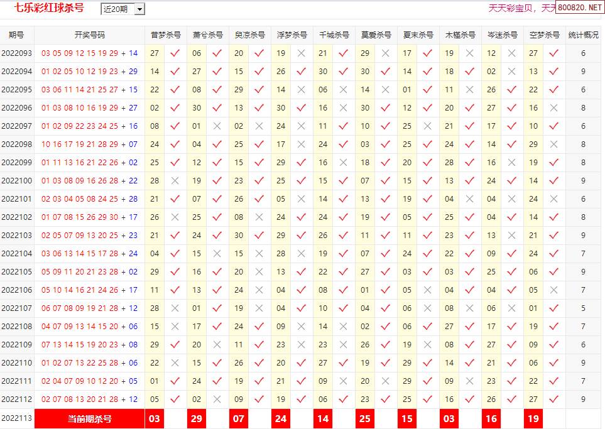Click the 统计概况 column header
The height and width of the screenshot is (429, 605).
point(584,35)
